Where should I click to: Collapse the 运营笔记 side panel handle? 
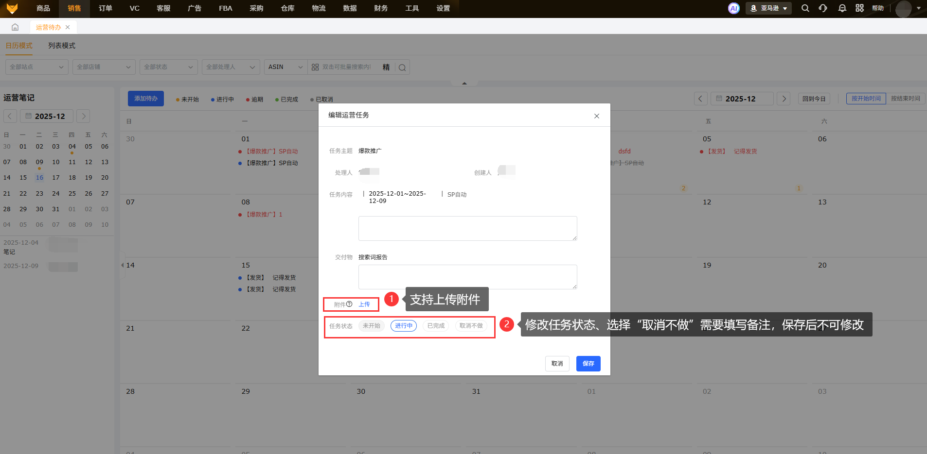click(x=123, y=265)
